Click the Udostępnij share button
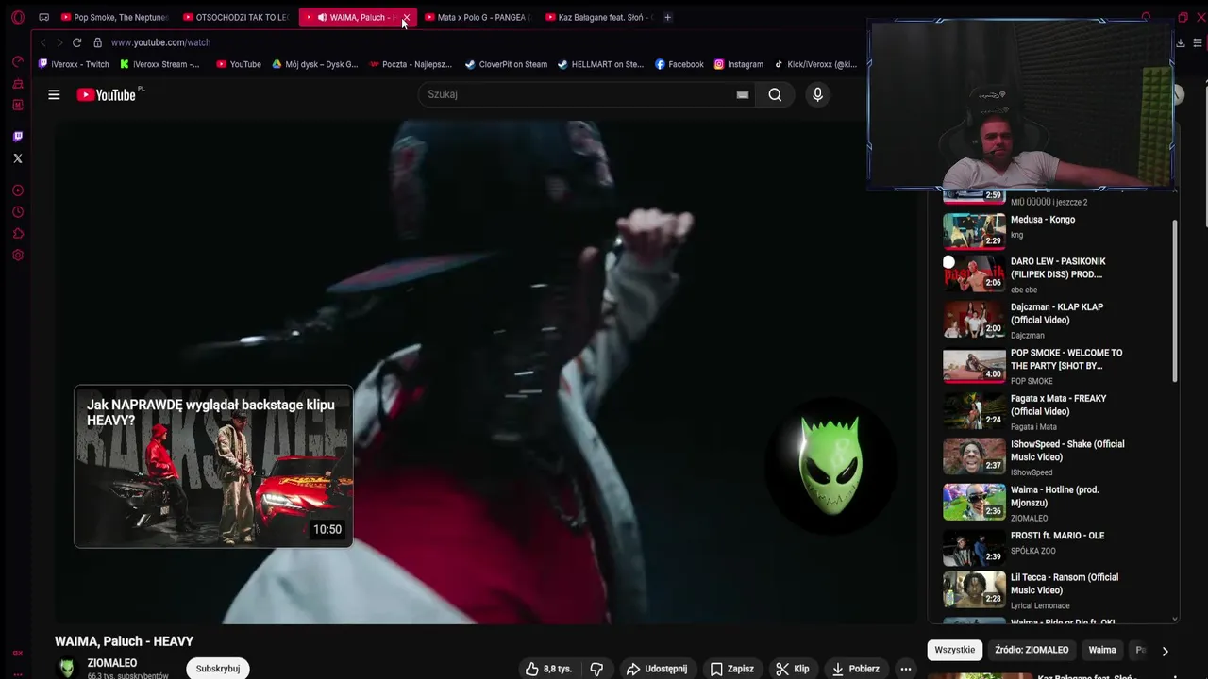The height and width of the screenshot is (679, 1208). click(x=657, y=669)
